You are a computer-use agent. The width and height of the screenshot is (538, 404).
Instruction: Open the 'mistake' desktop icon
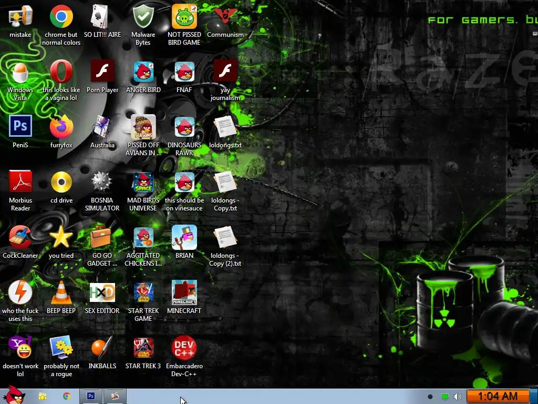click(20, 16)
